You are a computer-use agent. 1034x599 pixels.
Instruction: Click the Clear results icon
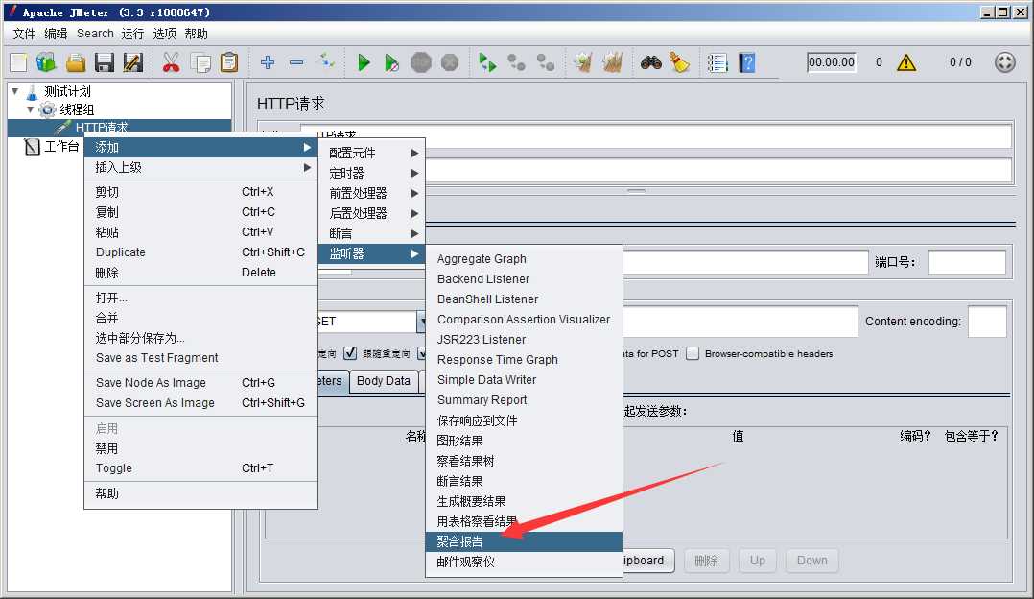point(583,62)
